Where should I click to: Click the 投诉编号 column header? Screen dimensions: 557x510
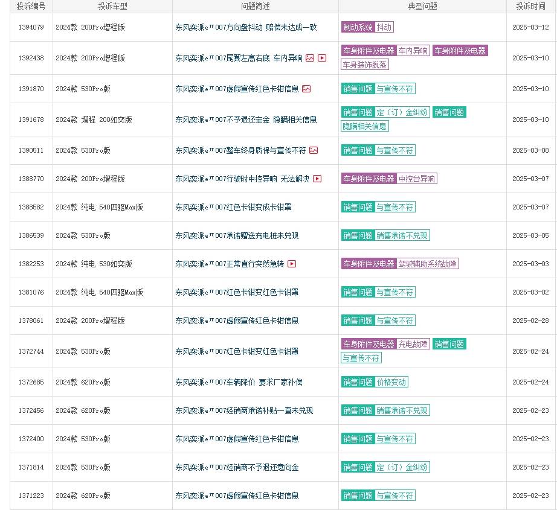coord(31,6)
